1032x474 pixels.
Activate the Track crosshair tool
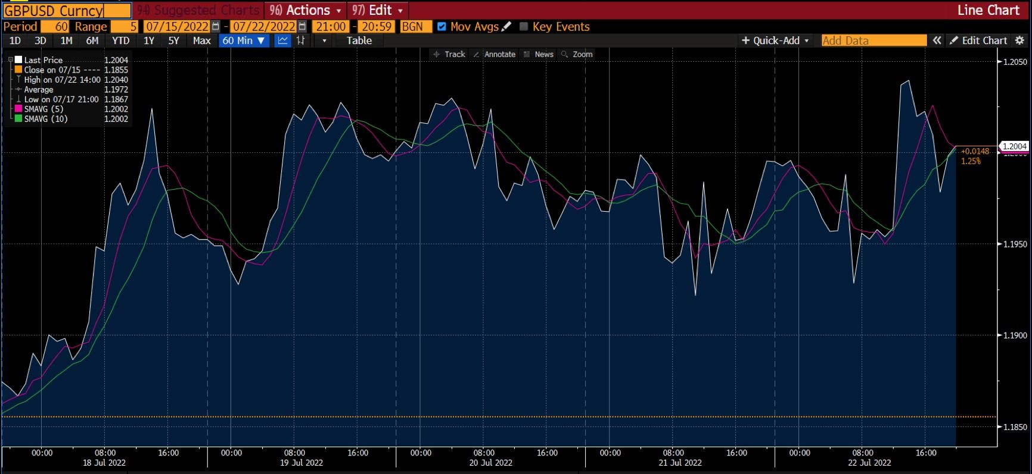pyautogui.click(x=449, y=54)
